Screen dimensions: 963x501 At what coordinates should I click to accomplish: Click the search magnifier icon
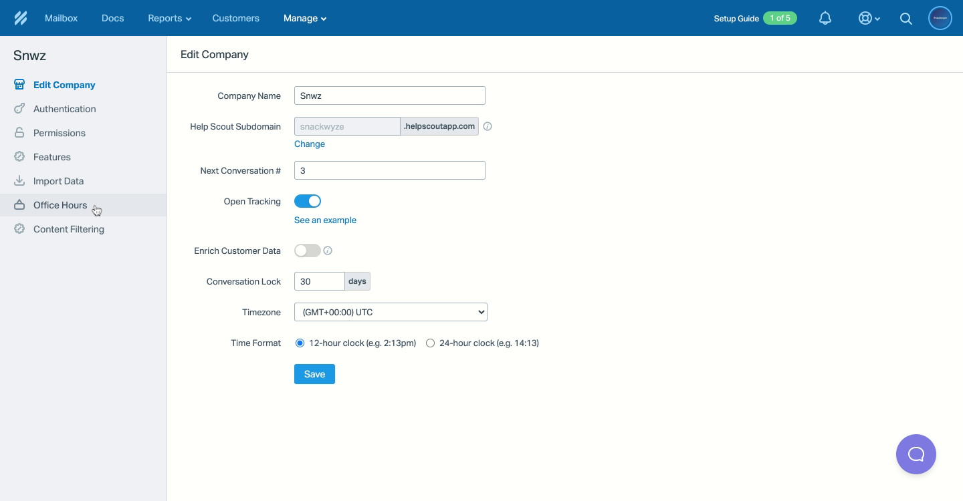click(x=906, y=19)
